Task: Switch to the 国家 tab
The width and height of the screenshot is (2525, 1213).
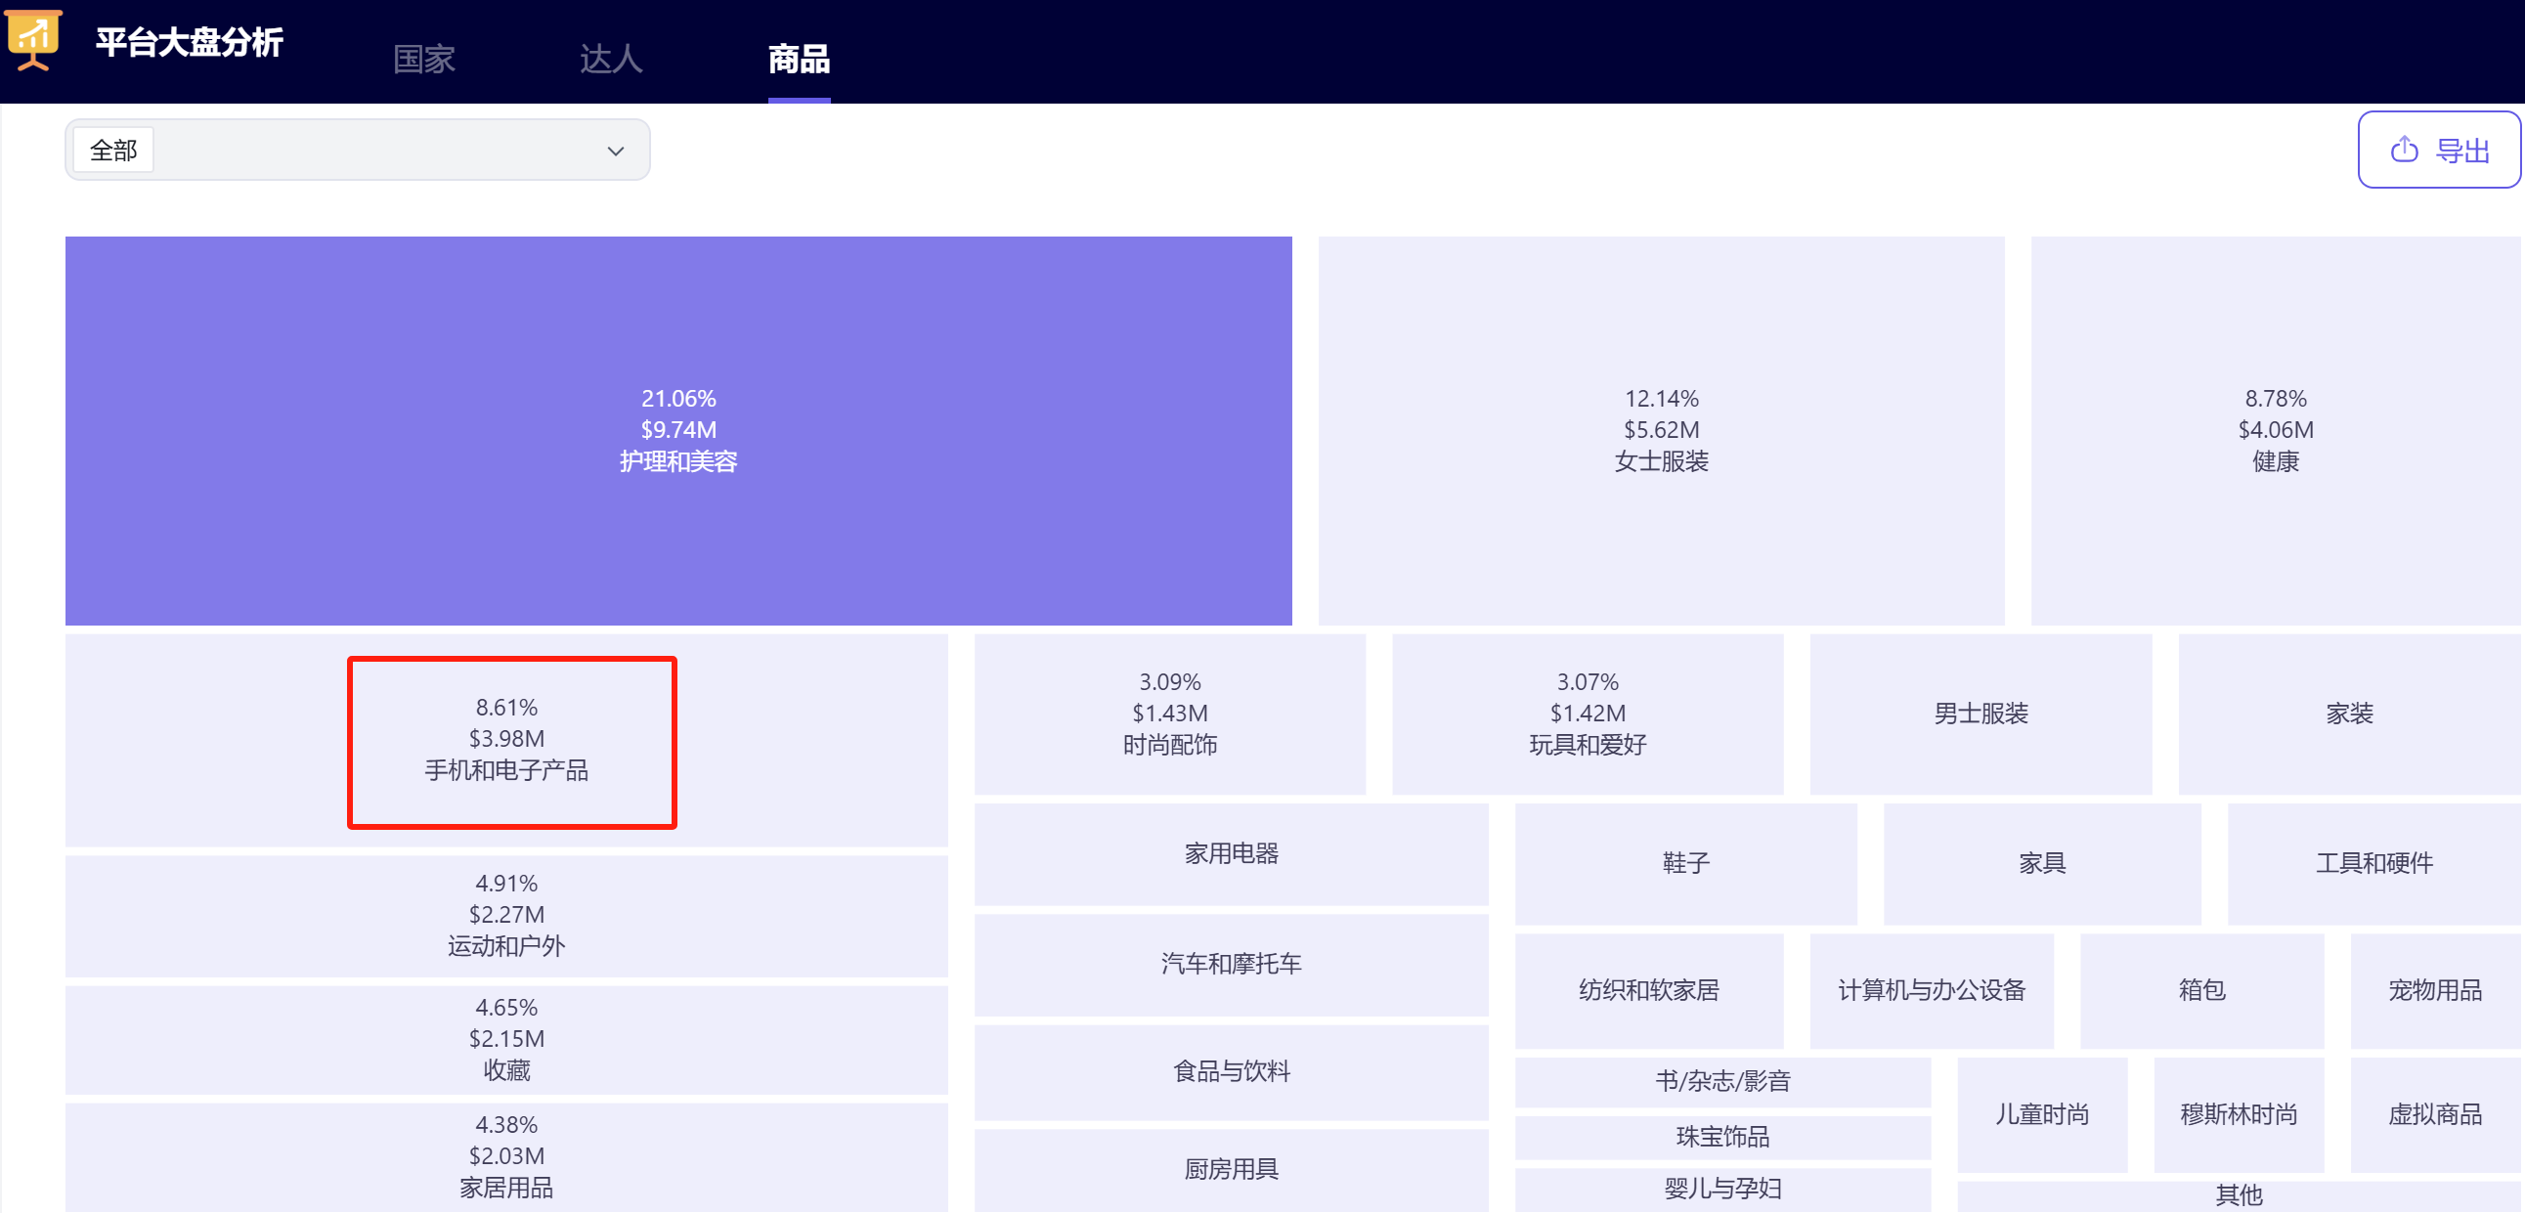Action: click(x=423, y=59)
